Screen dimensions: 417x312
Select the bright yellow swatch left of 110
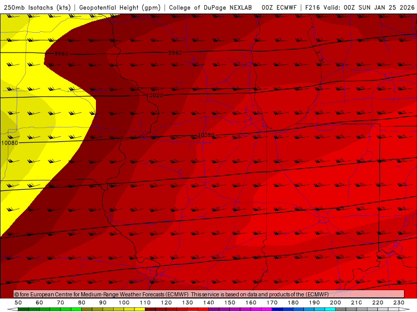tap(140, 309)
